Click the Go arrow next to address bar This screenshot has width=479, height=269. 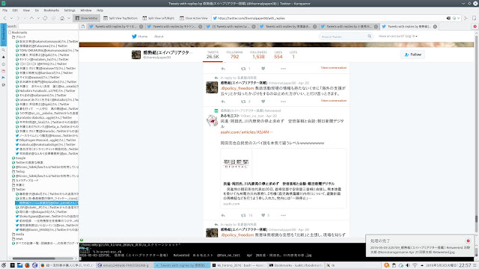466,18
